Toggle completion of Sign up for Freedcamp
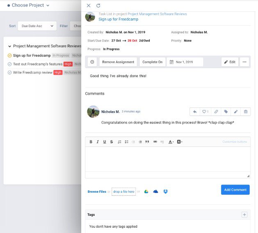This screenshot has width=258, height=233. click(10, 55)
